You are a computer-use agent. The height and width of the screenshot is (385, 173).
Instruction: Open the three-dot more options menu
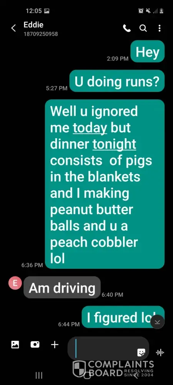point(160,28)
